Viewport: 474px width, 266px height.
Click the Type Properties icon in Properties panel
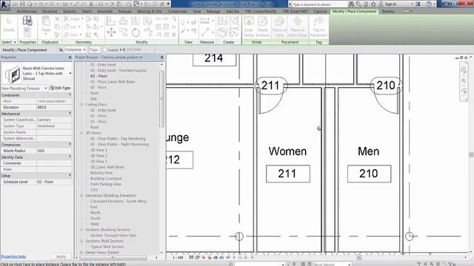[27, 21]
